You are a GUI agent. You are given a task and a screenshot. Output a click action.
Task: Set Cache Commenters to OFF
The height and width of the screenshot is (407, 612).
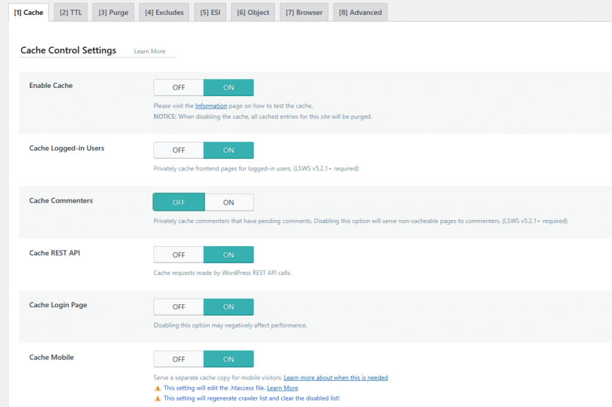click(179, 202)
